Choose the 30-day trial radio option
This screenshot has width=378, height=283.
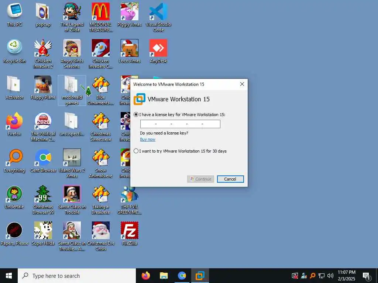click(x=136, y=151)
